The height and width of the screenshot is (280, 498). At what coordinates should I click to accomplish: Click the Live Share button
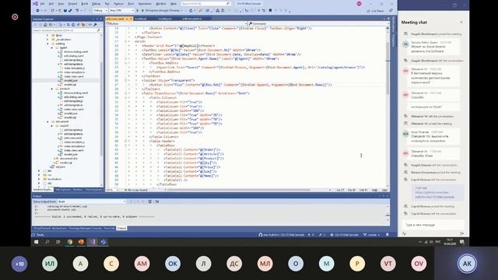point(375,11)
